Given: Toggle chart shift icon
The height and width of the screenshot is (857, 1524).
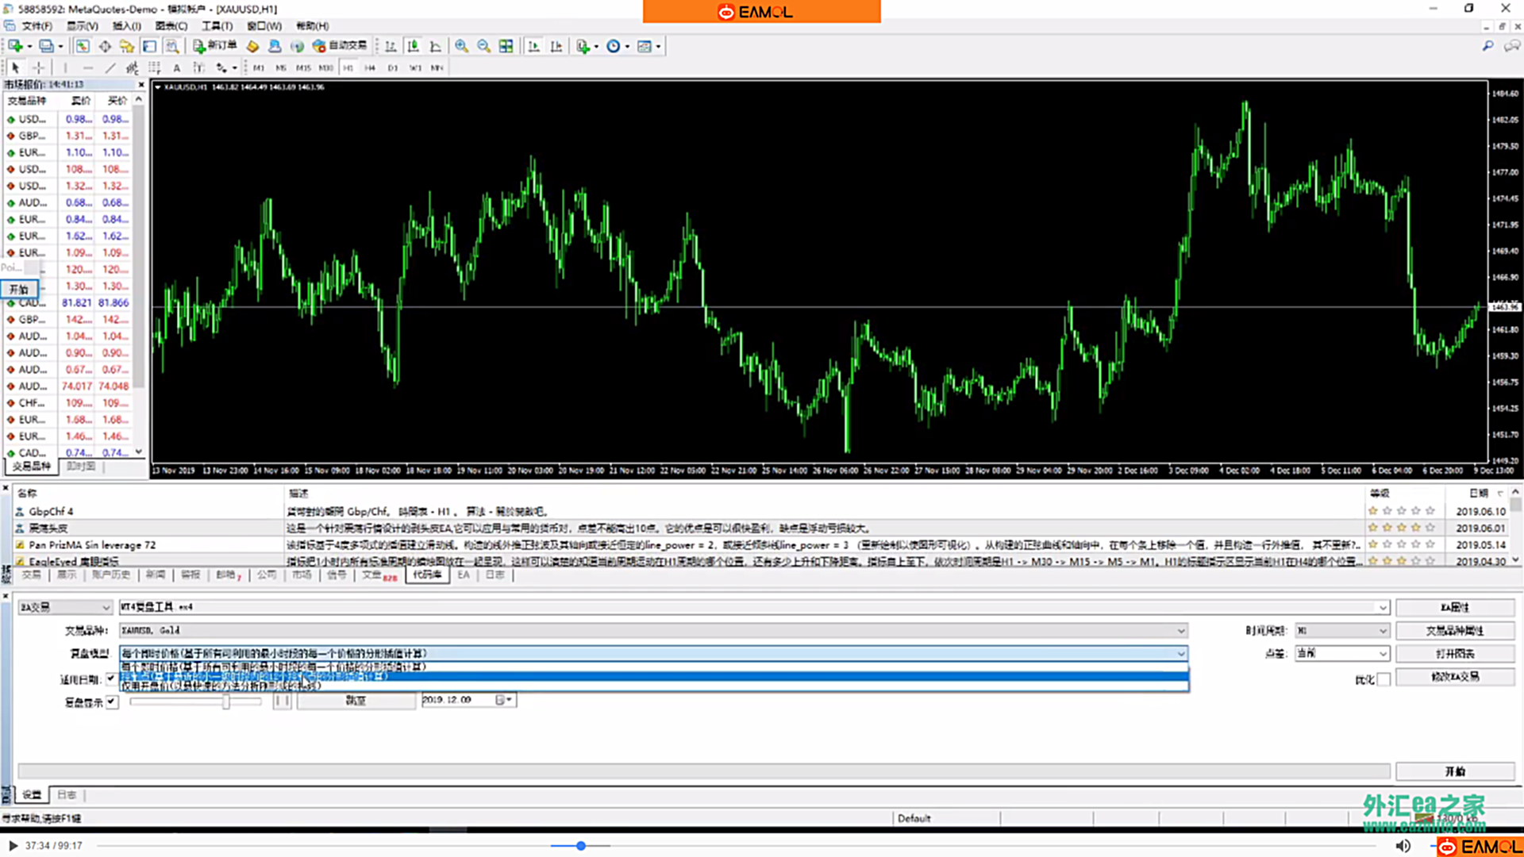Looking at the screenshot, I should [556, 46].
